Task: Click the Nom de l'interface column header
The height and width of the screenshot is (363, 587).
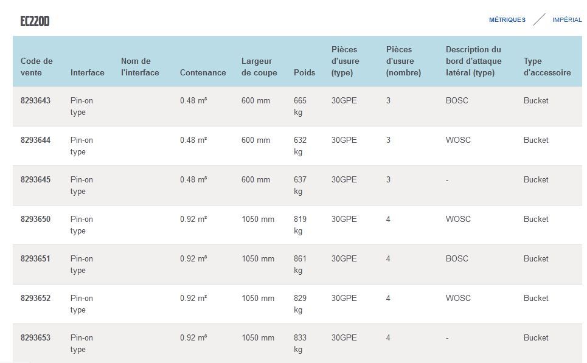Action: [140, 67]
